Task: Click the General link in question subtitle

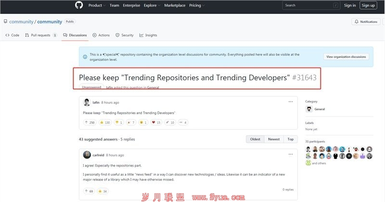Action: pos(153,87)
